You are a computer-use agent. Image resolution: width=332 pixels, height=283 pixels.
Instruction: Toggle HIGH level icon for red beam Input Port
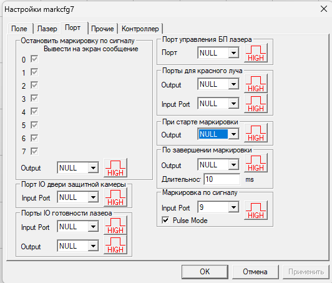[x=256, y=104]
